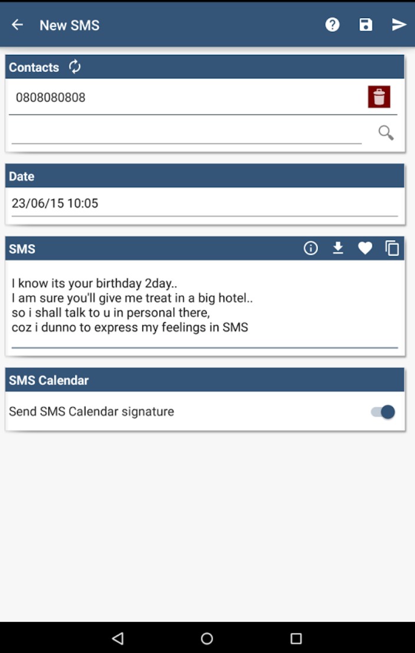This screenshot has width=415, height=653.
Task: Show SMS info via the info icon
Action: pyautogui.click(x=311, y=249)
